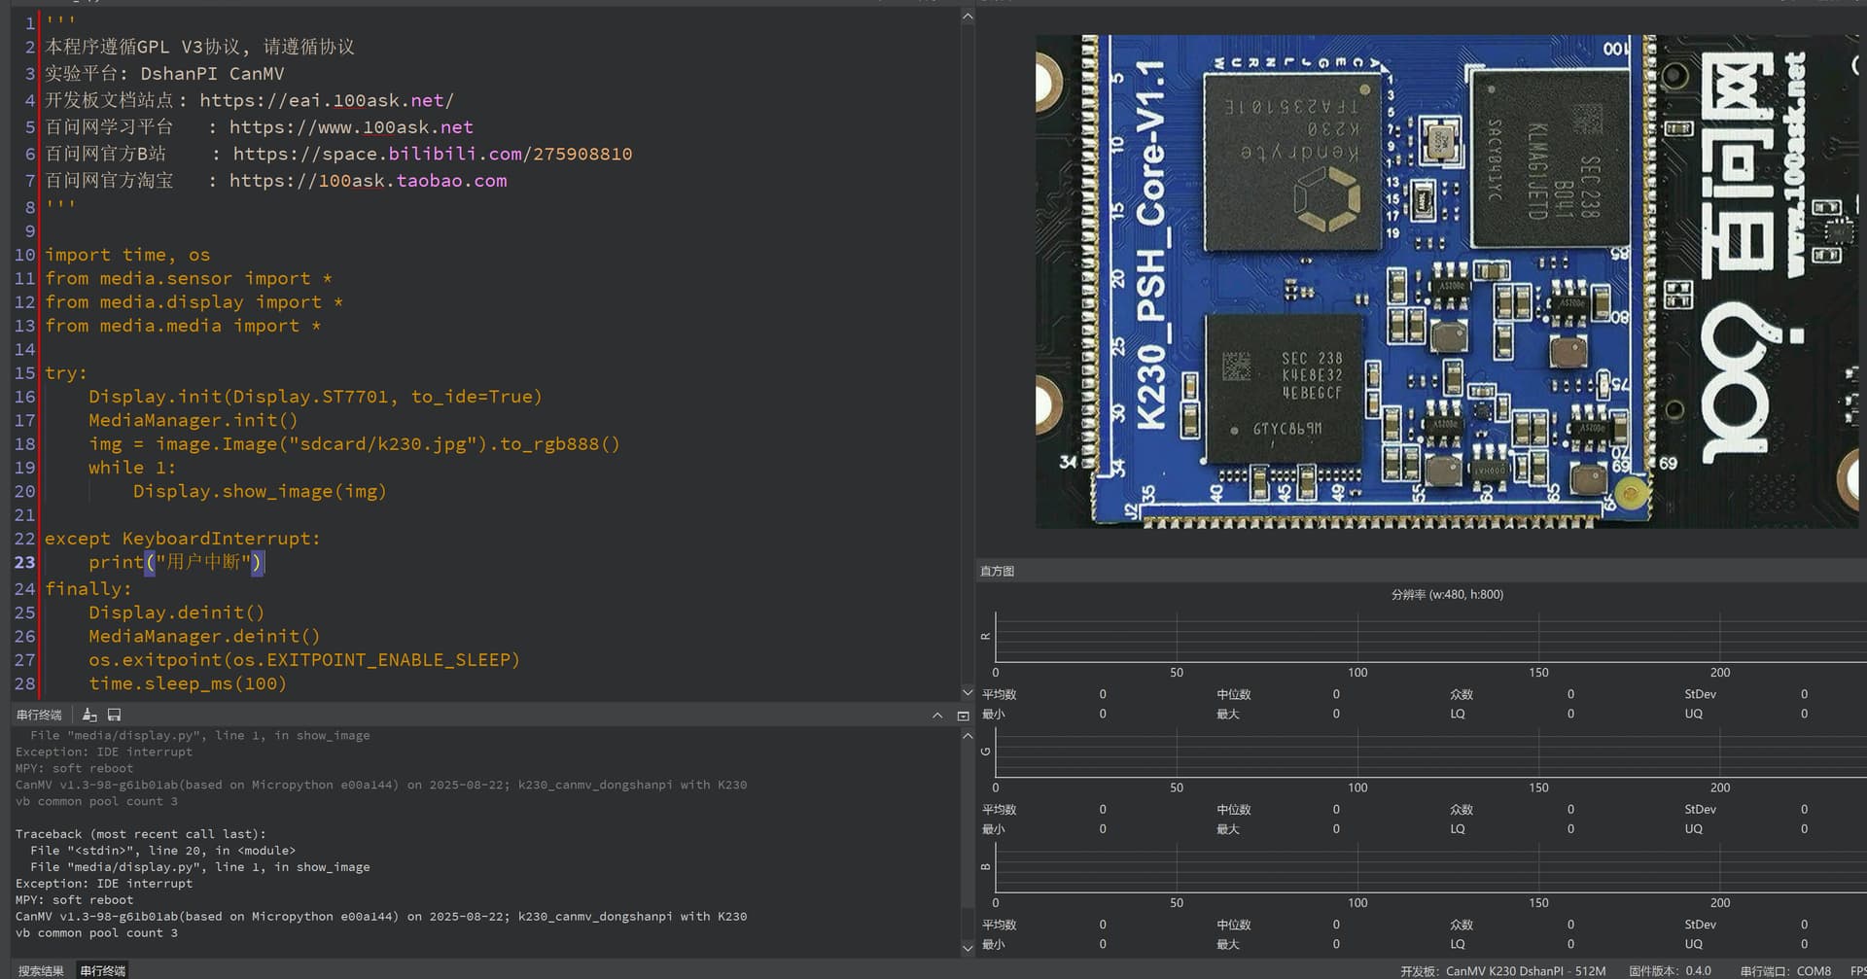The image size is (1867, 979).
Task: Save serial terminal output via disk icon
Action: click(x=114, y=715)
